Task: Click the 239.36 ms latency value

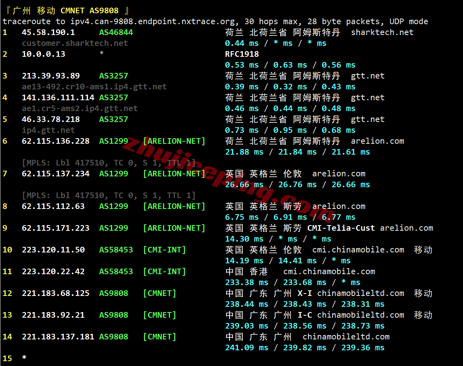Action: tap(363, 348)
